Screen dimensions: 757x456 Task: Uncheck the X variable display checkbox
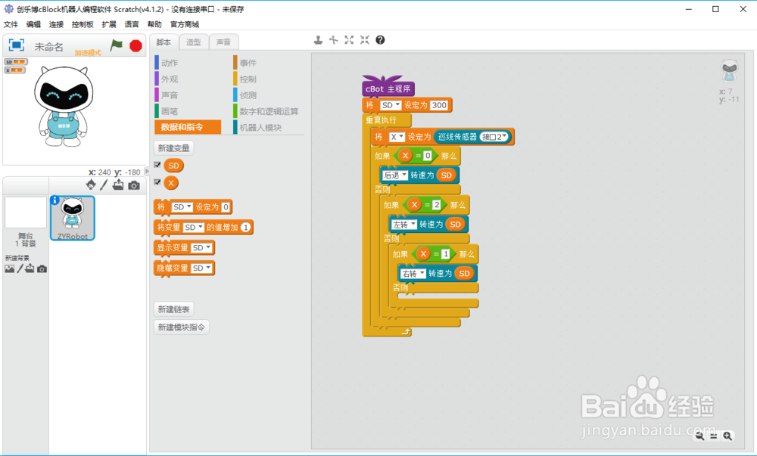click(157, 181)
